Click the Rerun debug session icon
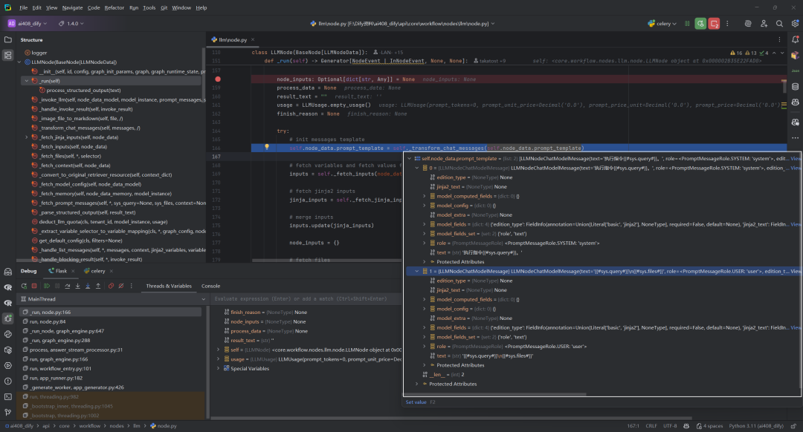Image resolution: width=803 pixels, height=432 pixels. coord(24,286)
